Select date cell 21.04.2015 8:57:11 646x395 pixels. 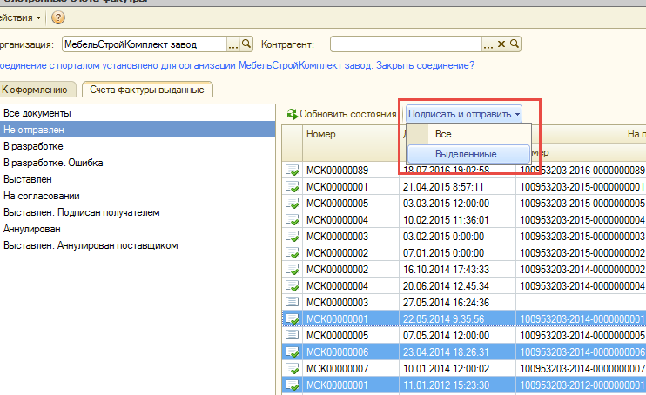point(457,187)
